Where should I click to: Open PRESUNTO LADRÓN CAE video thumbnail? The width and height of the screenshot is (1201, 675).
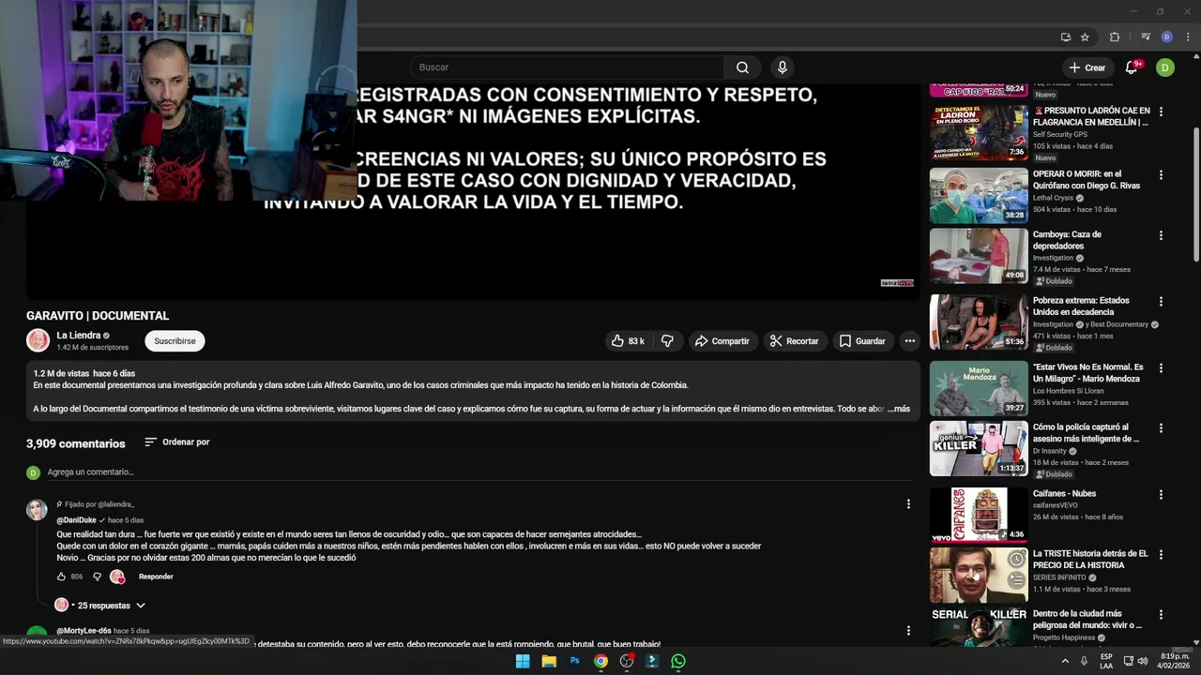coord(979,132)
